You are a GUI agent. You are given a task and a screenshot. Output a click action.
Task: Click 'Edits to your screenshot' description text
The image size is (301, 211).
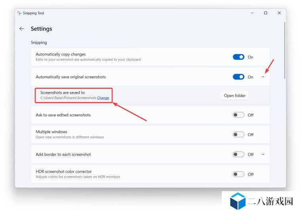click(88, 59)
